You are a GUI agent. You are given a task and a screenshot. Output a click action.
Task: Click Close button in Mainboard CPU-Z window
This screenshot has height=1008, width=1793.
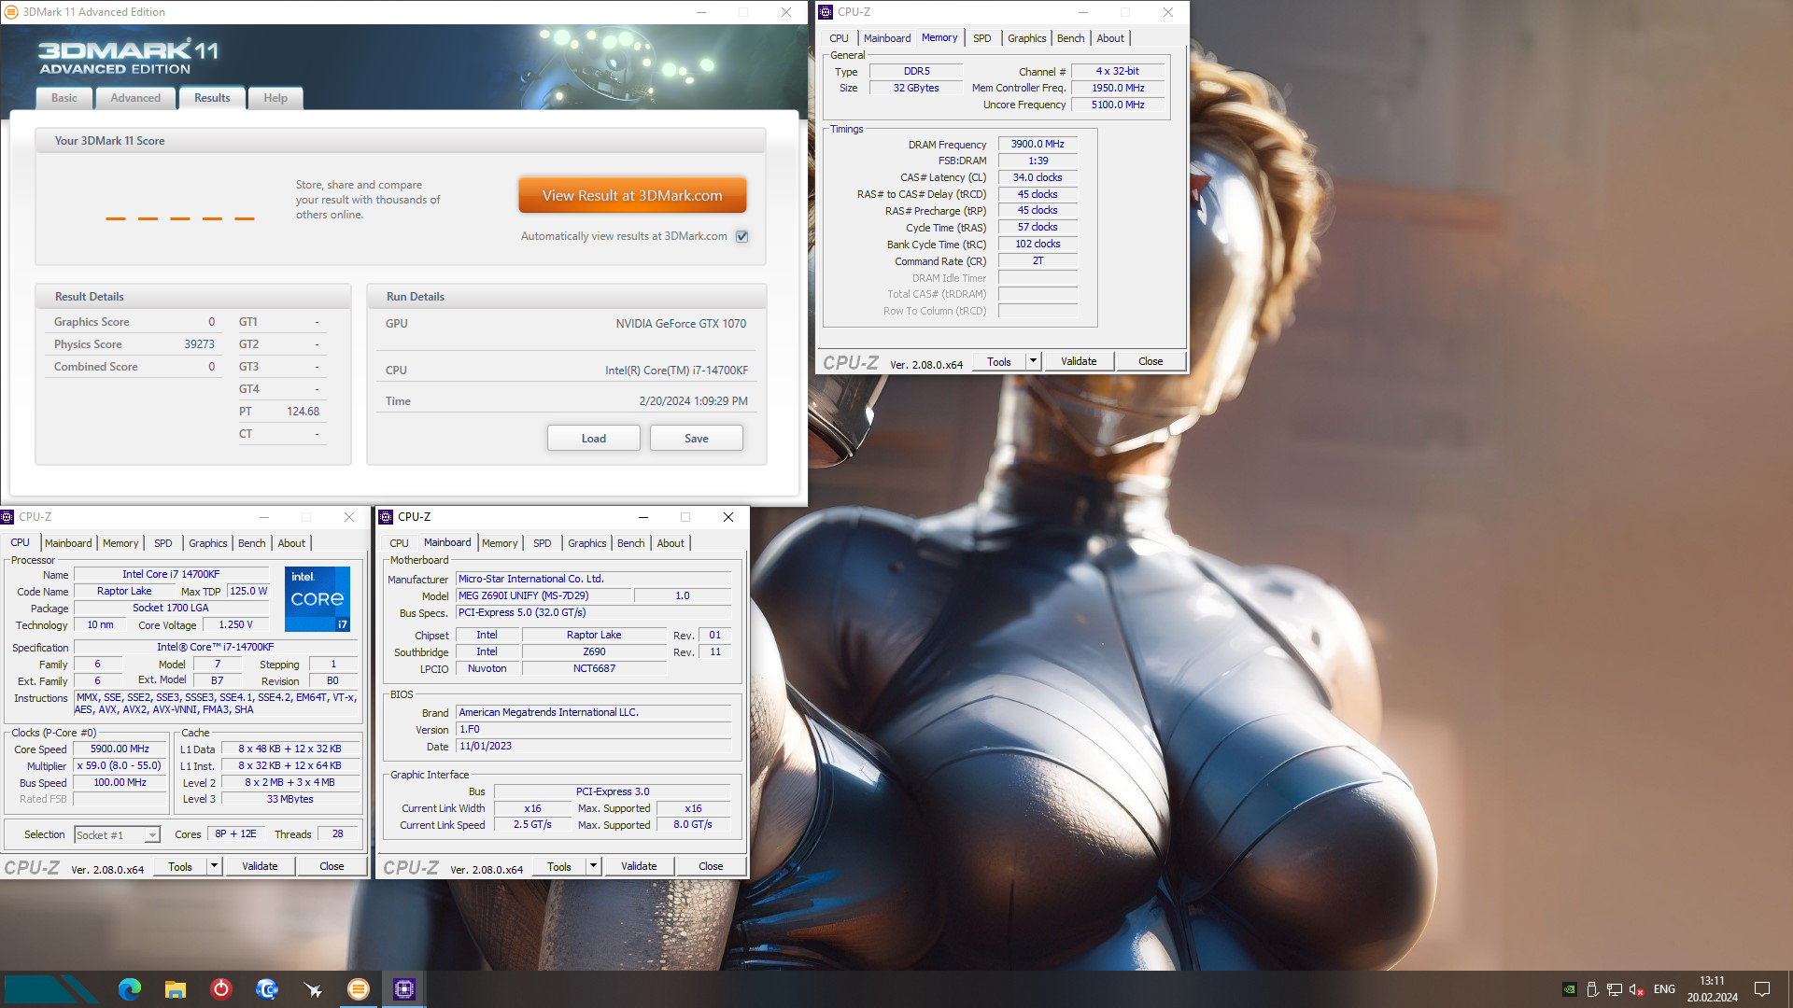[x=711, y=866]
